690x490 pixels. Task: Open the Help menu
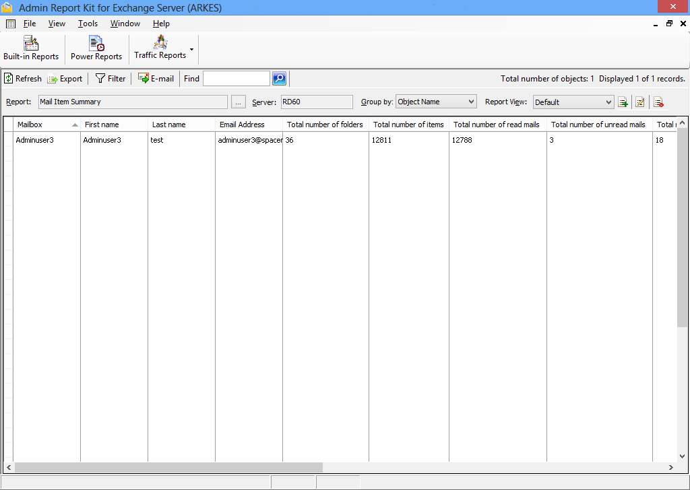point(161,24)
